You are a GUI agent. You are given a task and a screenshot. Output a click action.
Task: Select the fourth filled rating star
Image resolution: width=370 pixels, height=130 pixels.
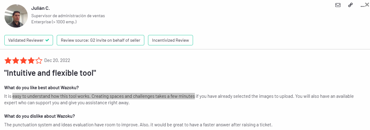pyautogui.click(x=31, y=61)
